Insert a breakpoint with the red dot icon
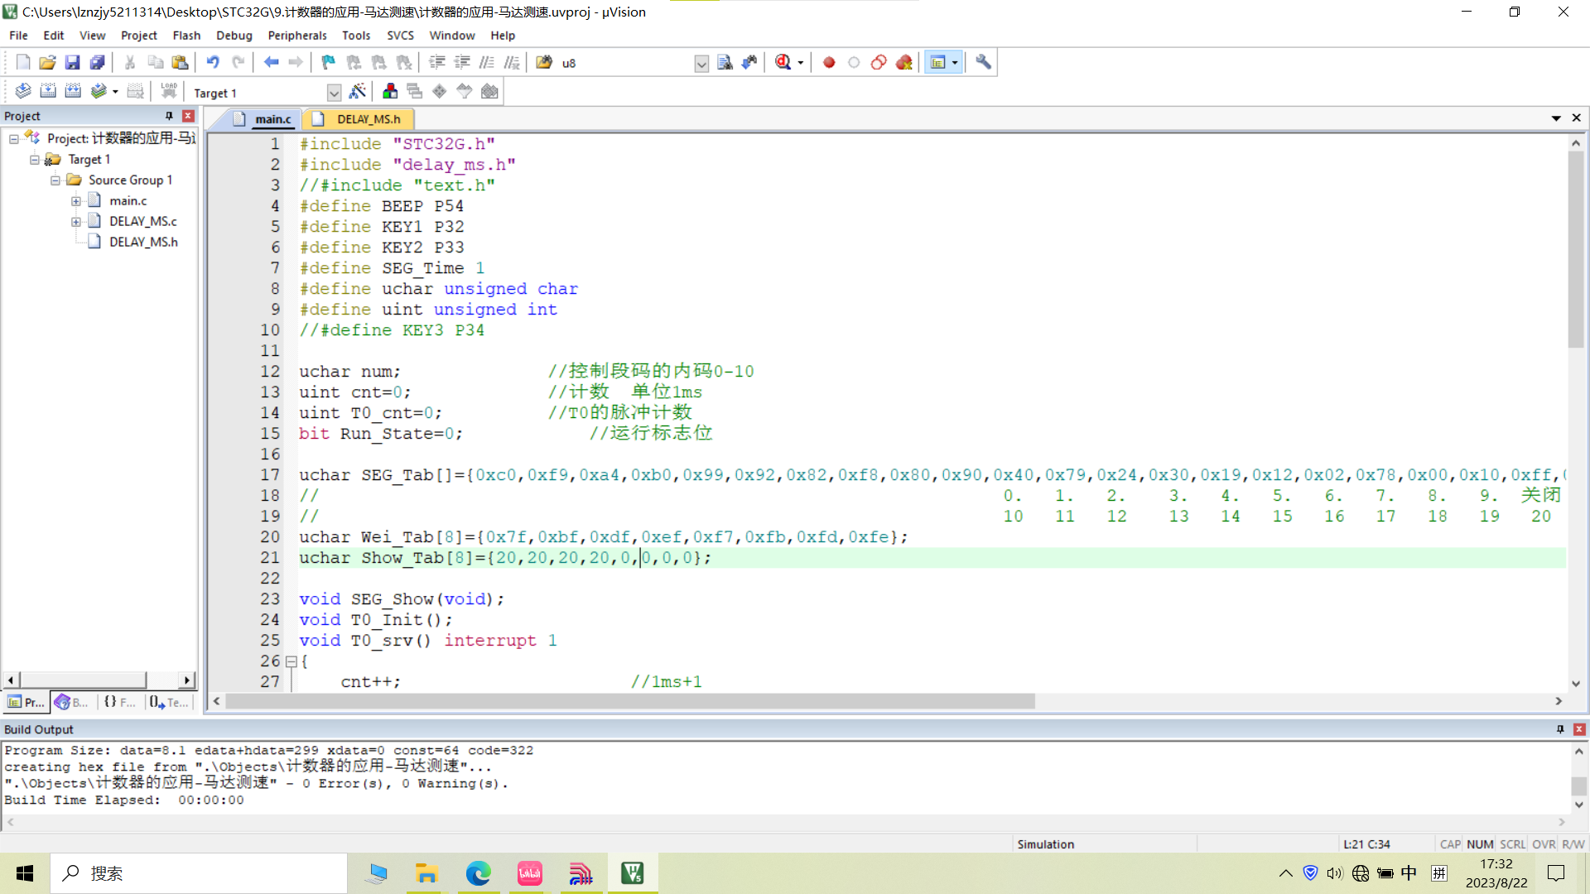 tap(829, 62)
